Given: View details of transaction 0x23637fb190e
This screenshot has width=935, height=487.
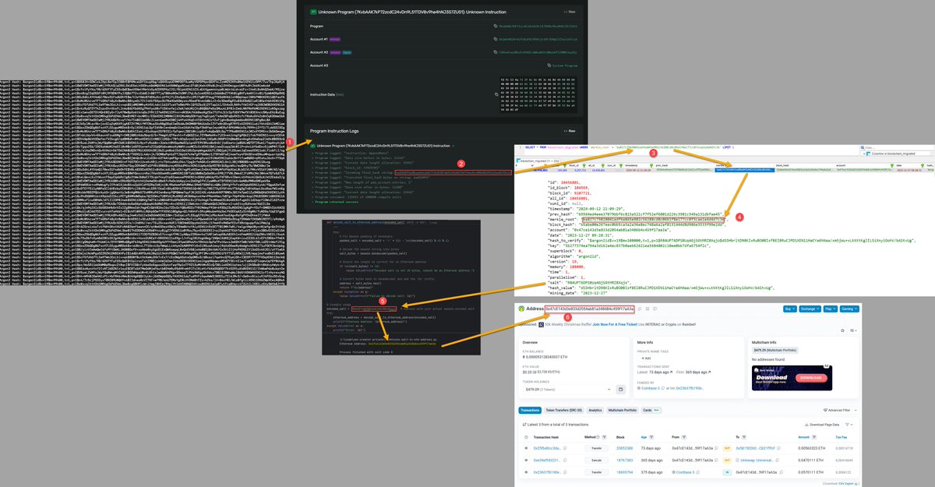Looking at the screenshot, I should click(x=526, y=471).
